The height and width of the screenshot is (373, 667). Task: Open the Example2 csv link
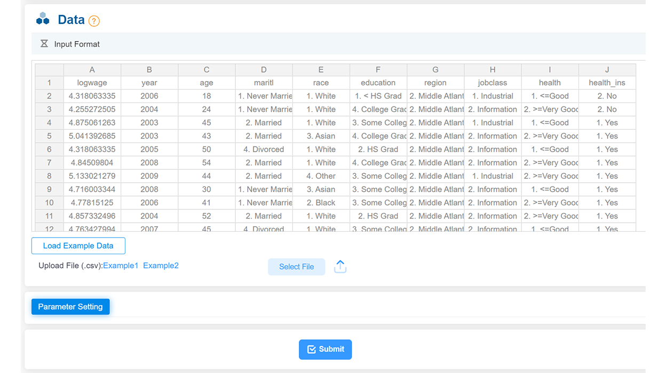point(161,265)
